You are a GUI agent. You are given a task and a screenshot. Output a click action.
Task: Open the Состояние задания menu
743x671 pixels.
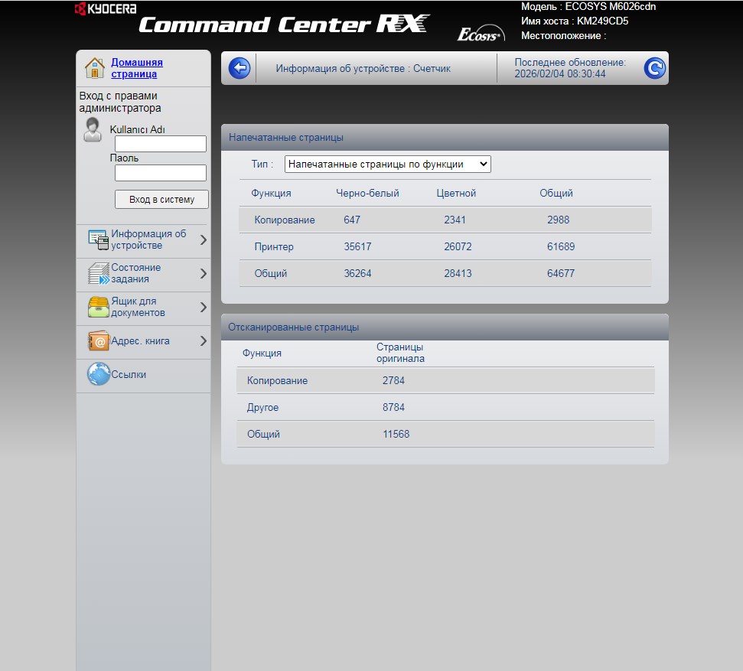click(x=135, y=273)
